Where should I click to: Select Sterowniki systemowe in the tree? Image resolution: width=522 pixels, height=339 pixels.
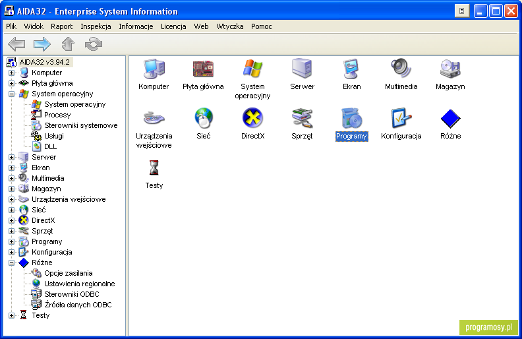tap(81, 125)
